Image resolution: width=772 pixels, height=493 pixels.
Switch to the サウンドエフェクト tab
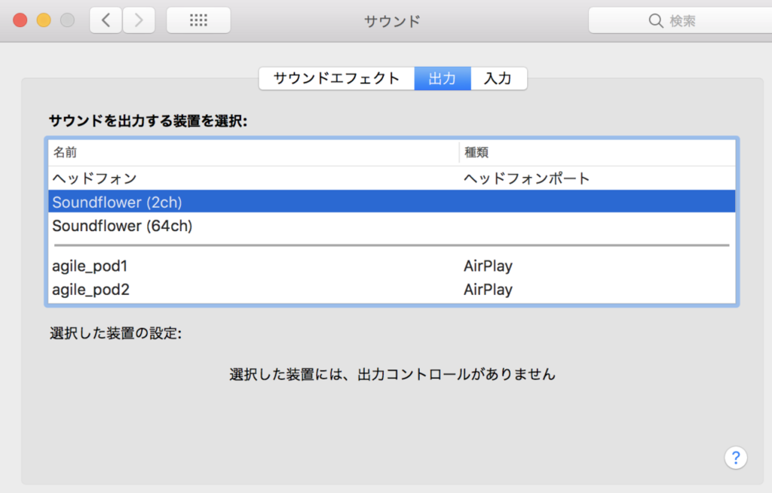337,78
